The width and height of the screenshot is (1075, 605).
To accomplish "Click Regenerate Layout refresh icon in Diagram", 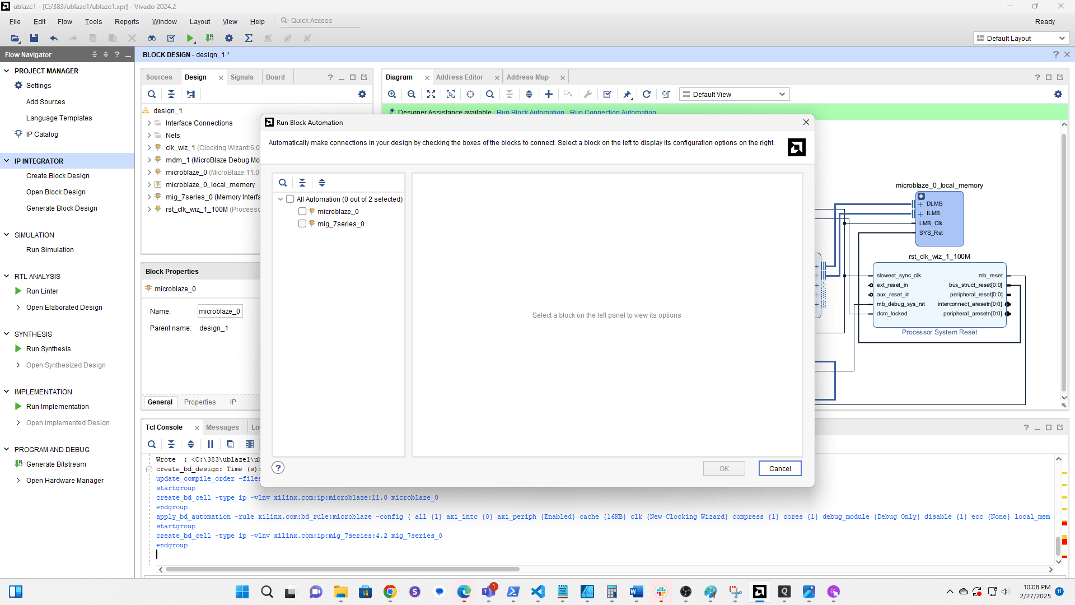I will 647,94.
